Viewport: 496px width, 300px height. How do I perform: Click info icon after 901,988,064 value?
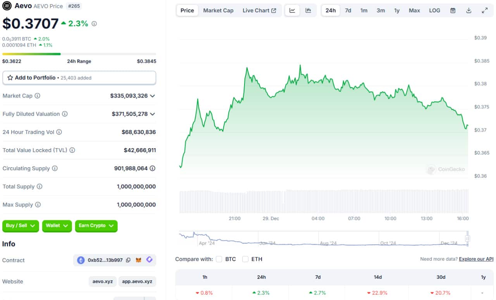pos(153,168)
